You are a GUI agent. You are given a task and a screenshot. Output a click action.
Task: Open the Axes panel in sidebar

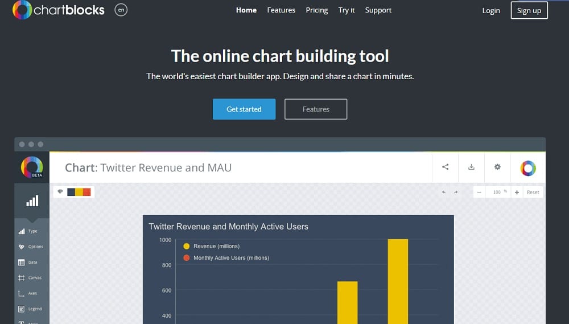point(28,293)
